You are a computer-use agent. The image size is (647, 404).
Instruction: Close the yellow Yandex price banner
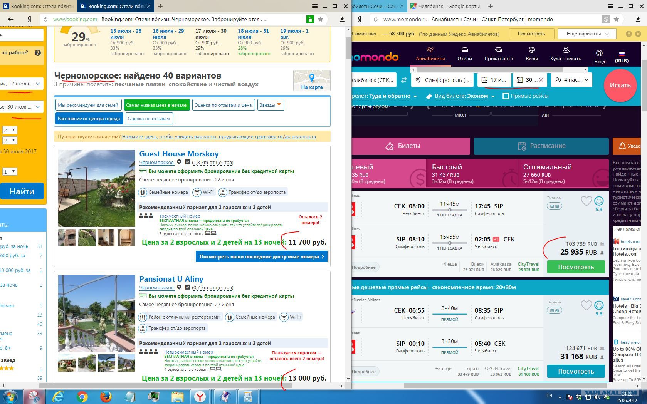(638, 34)
